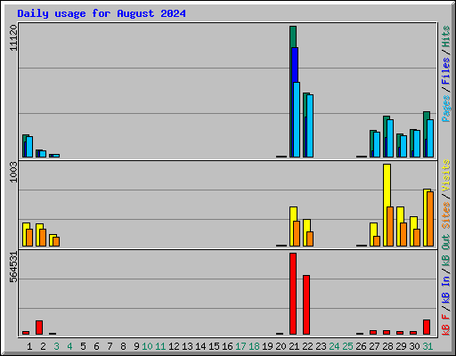This screenshot has height=356, width=456.
Task: Click the dark blue Files bar for day 21
Action: tap(295, 65)
